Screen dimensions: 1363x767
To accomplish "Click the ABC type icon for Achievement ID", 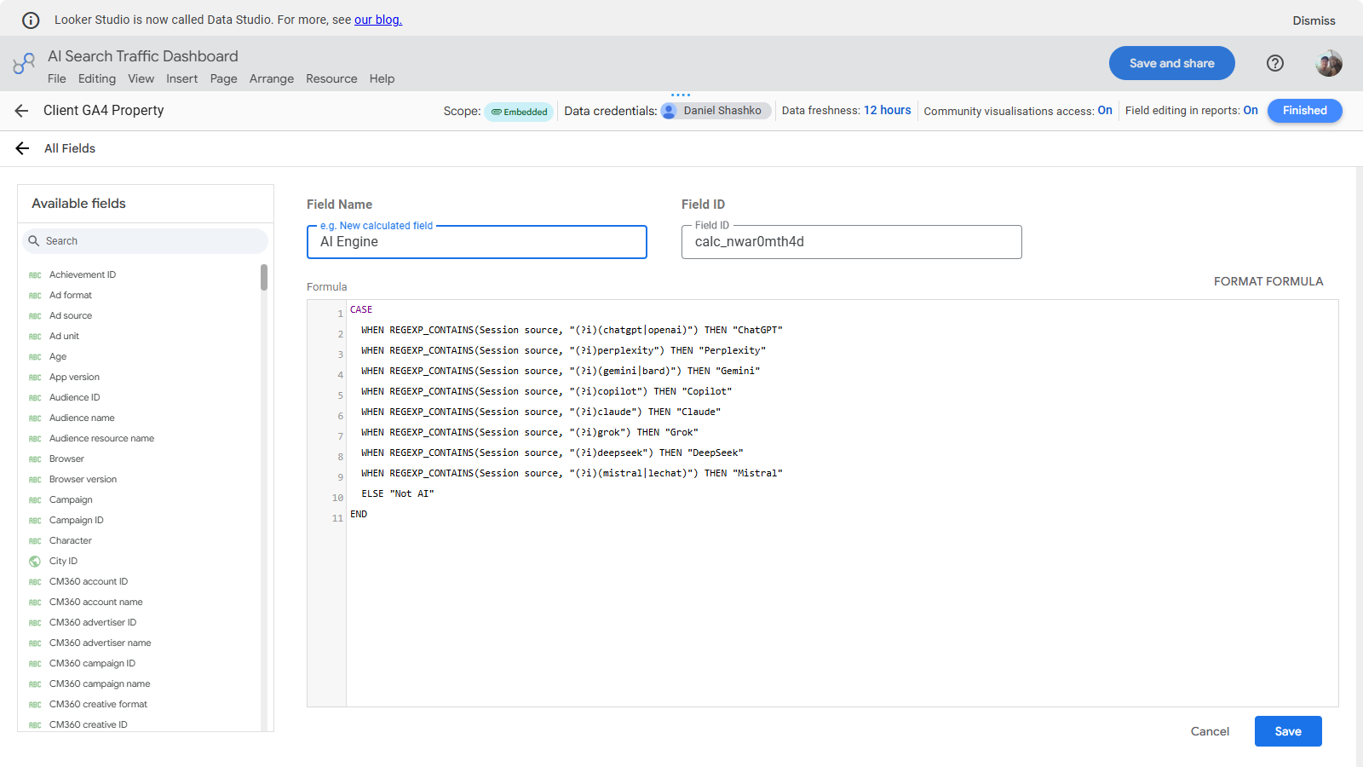I will click(35, 275).
